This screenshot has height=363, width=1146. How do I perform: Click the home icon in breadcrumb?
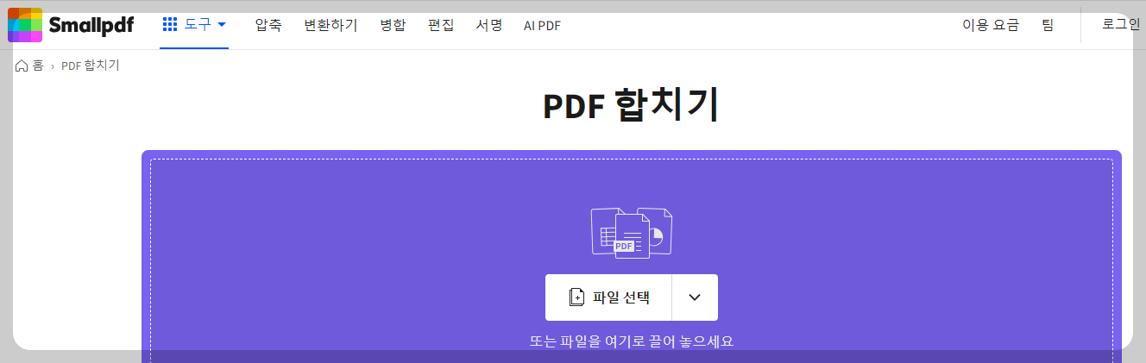(x=22, y=66)
